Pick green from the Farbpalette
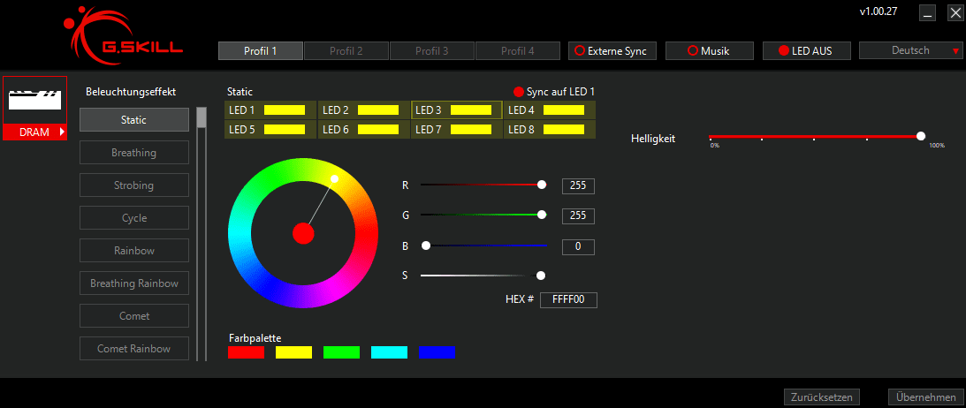The height and width of the screenshot is (408, 966). pos(341,352)
